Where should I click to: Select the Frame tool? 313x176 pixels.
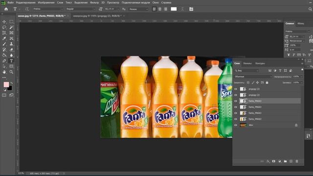pyautogui.click(x=11, y=33)
